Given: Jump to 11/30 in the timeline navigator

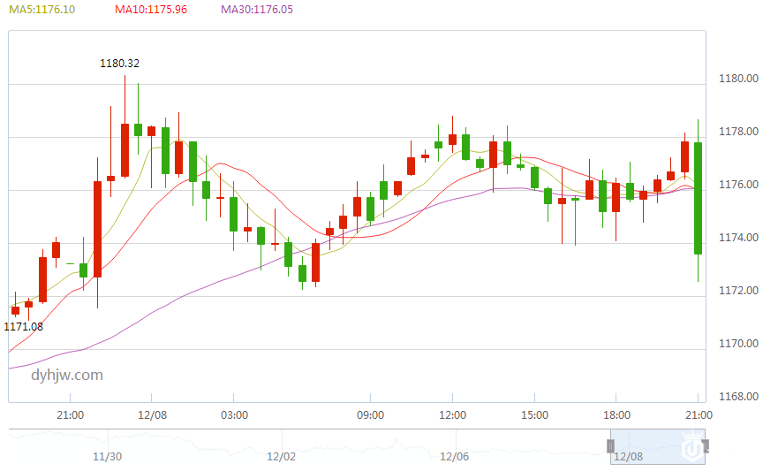Looking at the screenshot, I should [x=108, y=457].
